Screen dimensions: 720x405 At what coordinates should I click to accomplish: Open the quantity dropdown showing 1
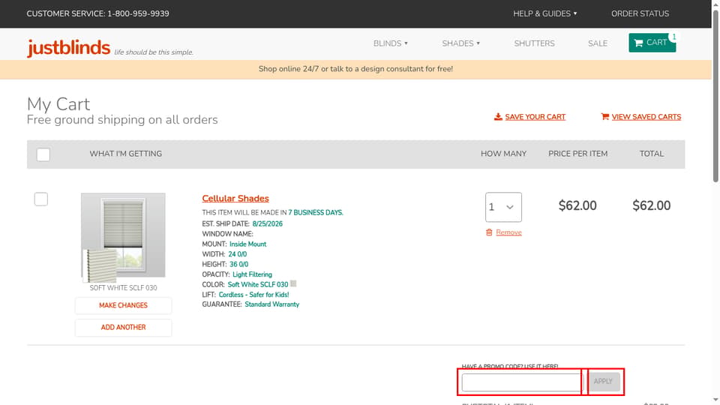point(503,207)
